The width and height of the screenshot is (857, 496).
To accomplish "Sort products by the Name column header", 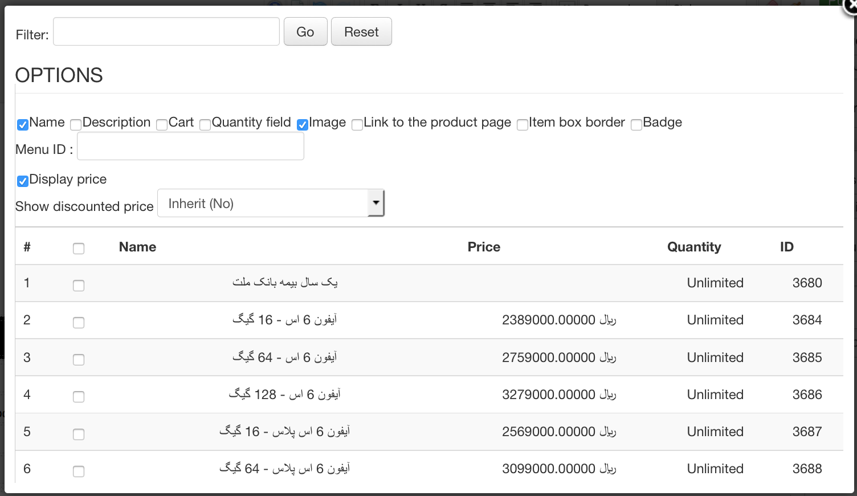I will tap(137, 247).
